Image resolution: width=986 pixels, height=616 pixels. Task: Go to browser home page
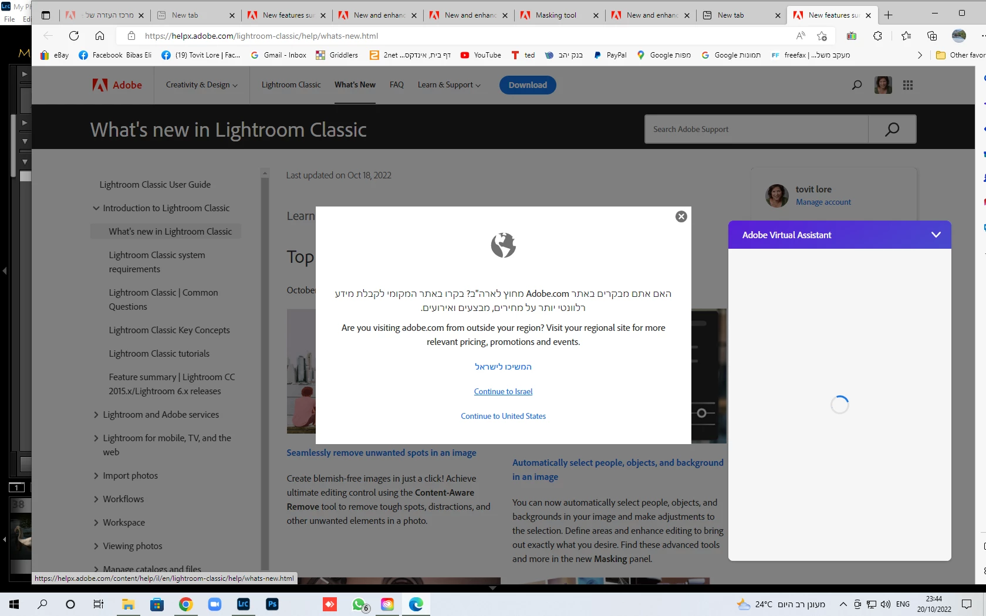point(100,36)
